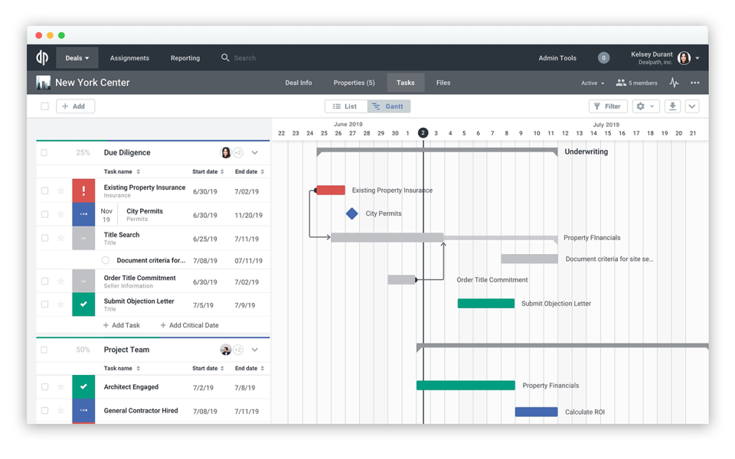Click blue status of General Contractor Hired

83,410
